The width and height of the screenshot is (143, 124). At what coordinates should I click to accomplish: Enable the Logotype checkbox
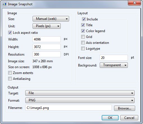[x=83, y=49]
